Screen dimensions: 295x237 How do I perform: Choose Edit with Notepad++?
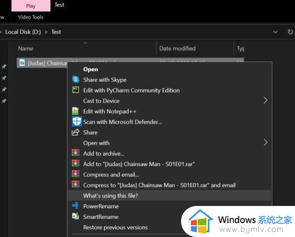tap(109, 111)
